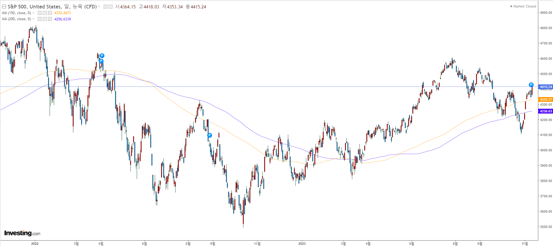The width and height of the screenshot is (553, 246).
Task: Click the 4800.00 price axis tick
Action: [x=546, y=28]
